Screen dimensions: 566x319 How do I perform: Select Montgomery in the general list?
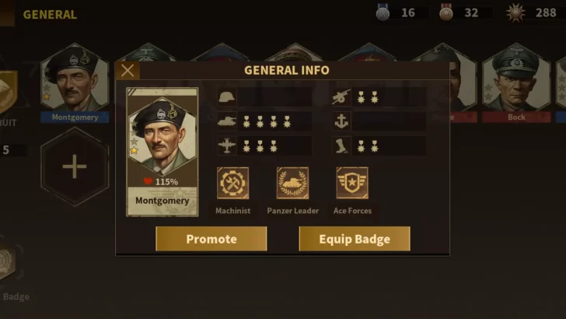tap(75, 82)
